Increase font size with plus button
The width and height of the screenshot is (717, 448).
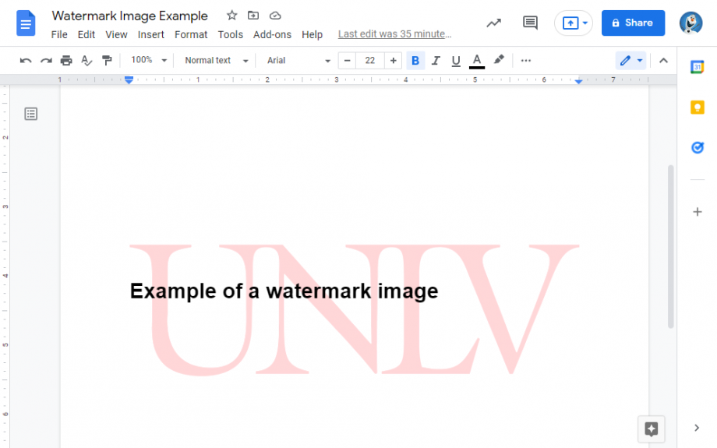[394, 60]
